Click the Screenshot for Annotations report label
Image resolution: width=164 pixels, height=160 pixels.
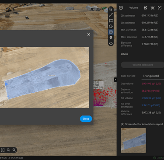tap(144, 124)
